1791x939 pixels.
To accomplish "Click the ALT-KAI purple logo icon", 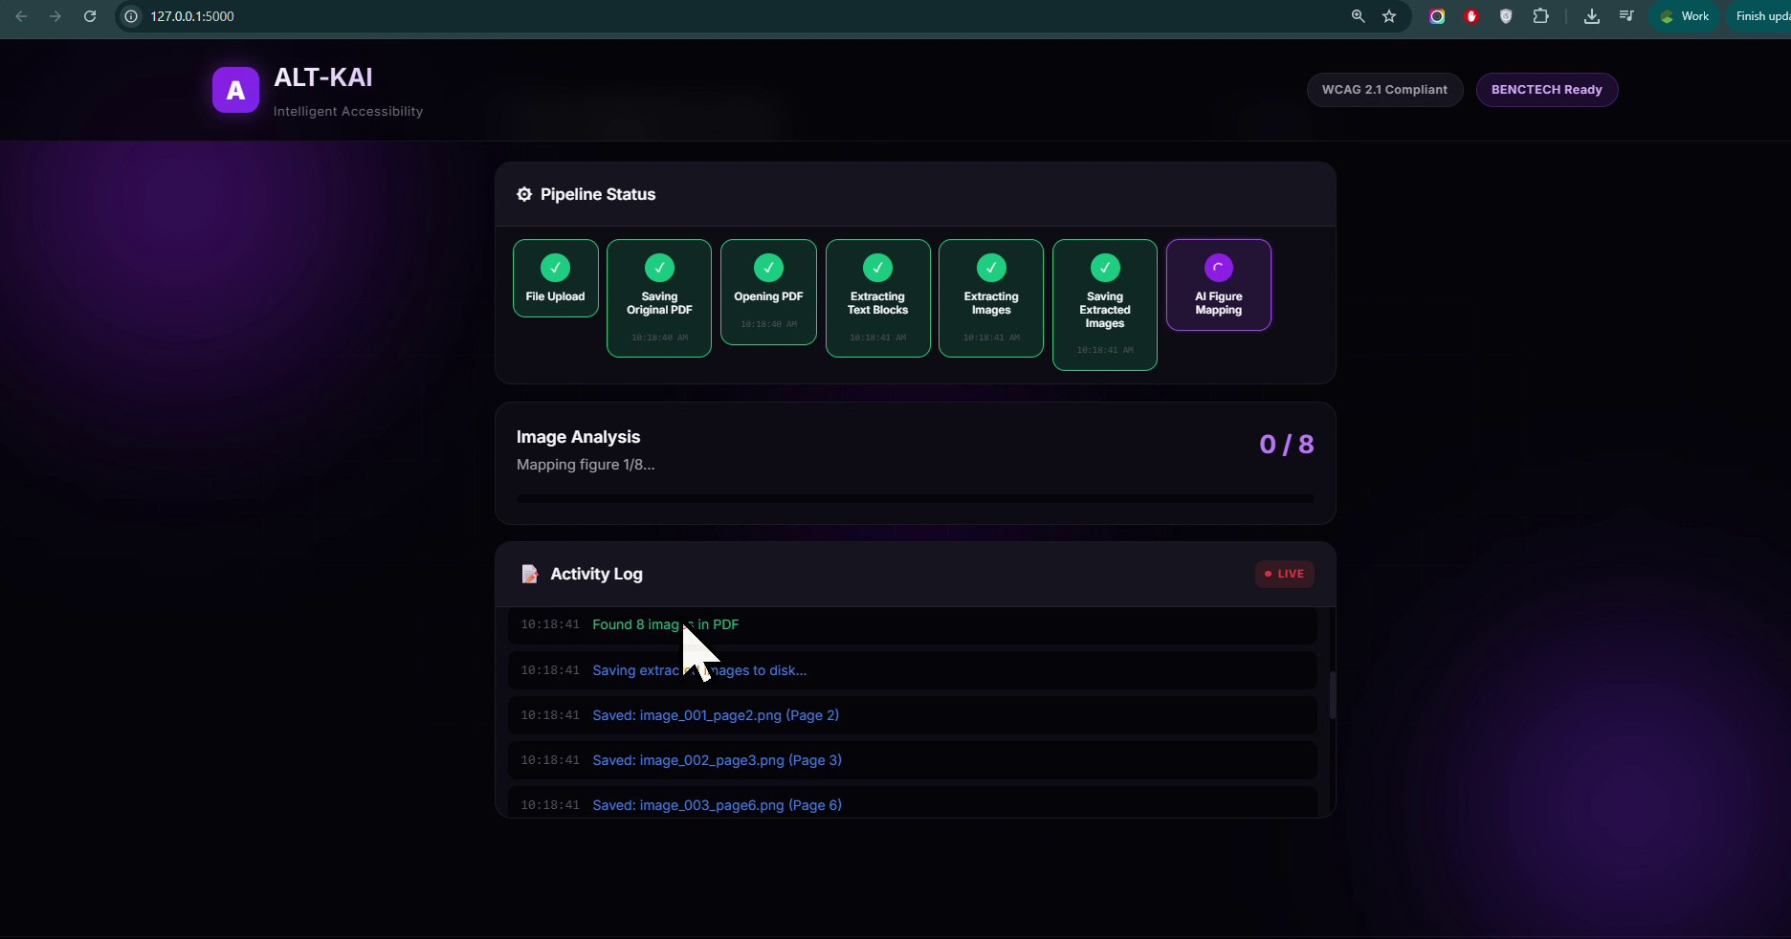I will [x=235, y=90].
